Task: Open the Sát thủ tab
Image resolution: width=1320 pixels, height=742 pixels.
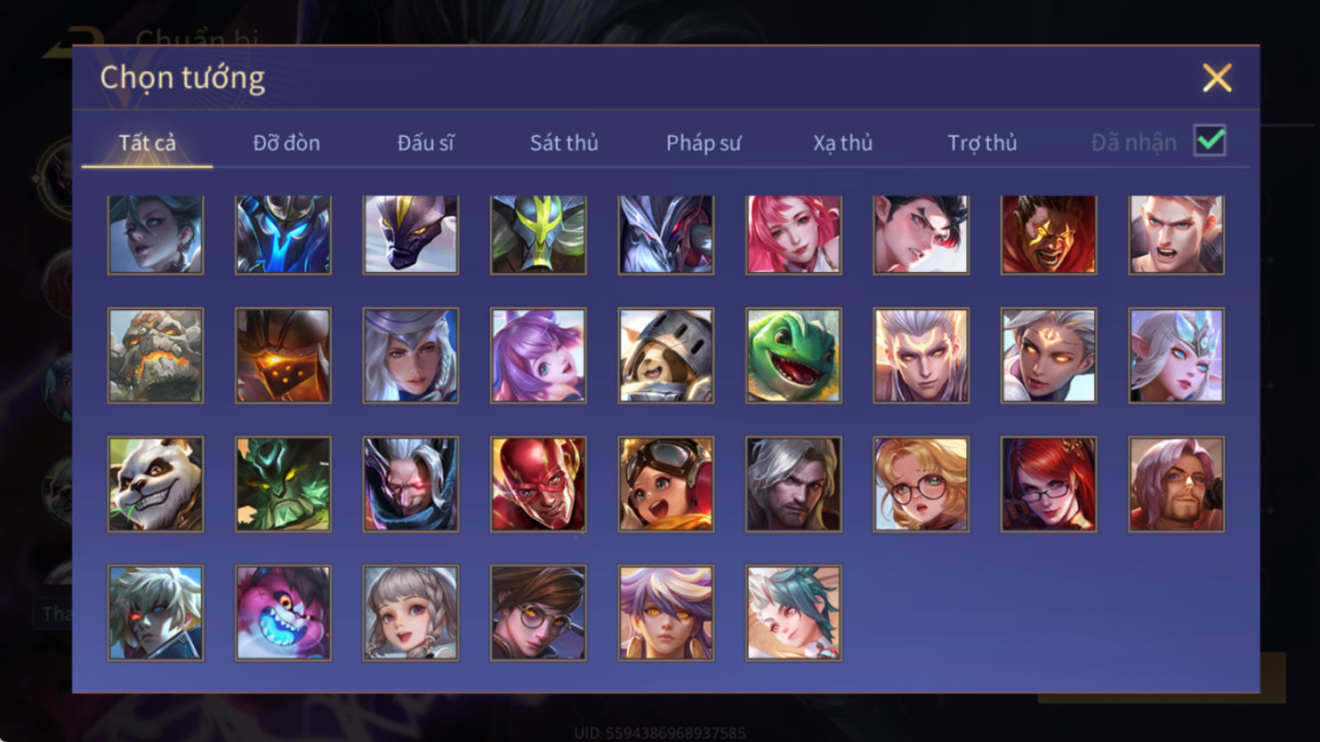Action: pyautogui.click(x=564, y=142)
